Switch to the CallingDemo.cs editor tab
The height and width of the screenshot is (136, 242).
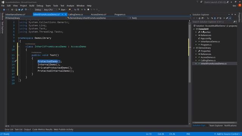75,14
